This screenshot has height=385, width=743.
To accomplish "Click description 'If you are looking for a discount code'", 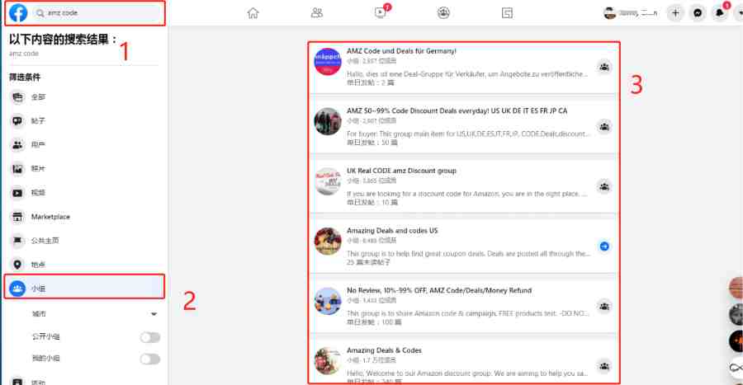I will click(x=466, y=194).
